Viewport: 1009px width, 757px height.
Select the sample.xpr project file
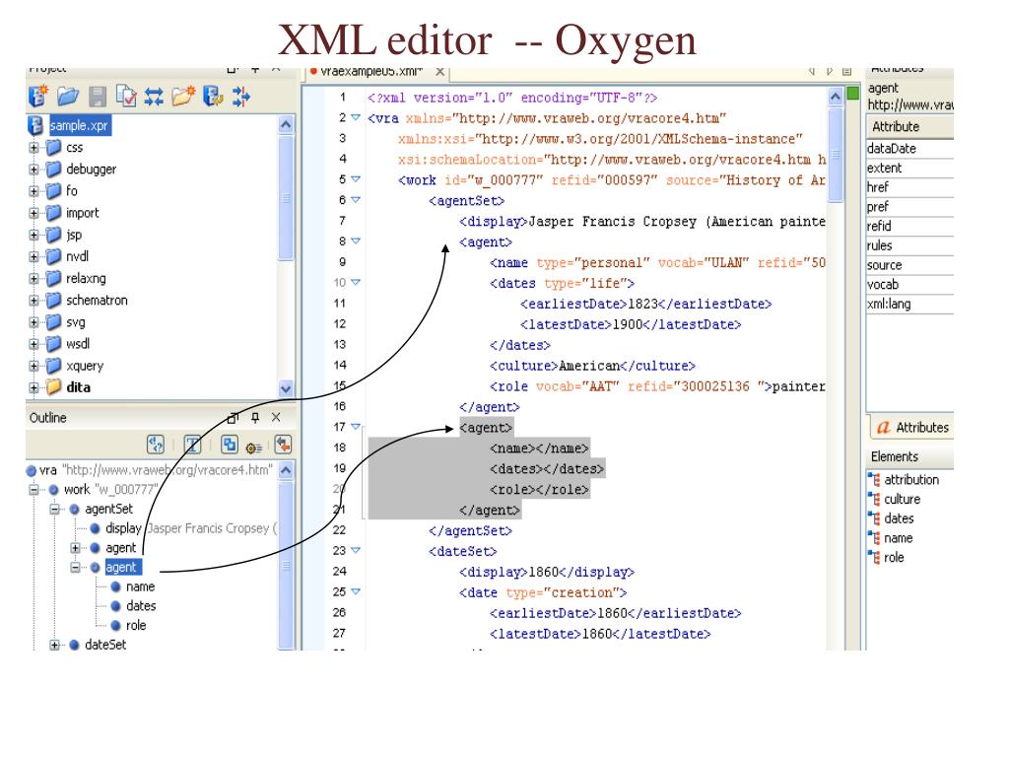pos(80,125)
